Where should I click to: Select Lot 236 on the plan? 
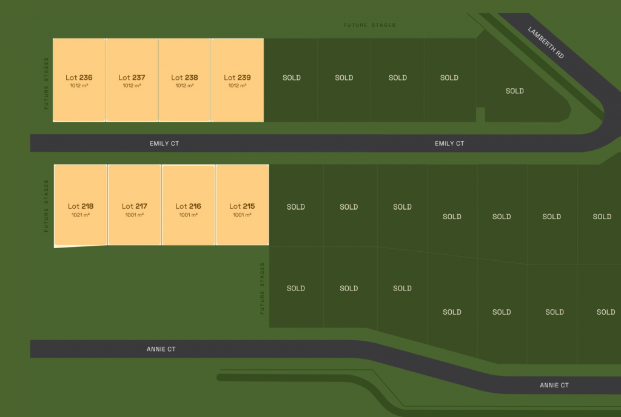pyautogui.click(x=79, y=80)
